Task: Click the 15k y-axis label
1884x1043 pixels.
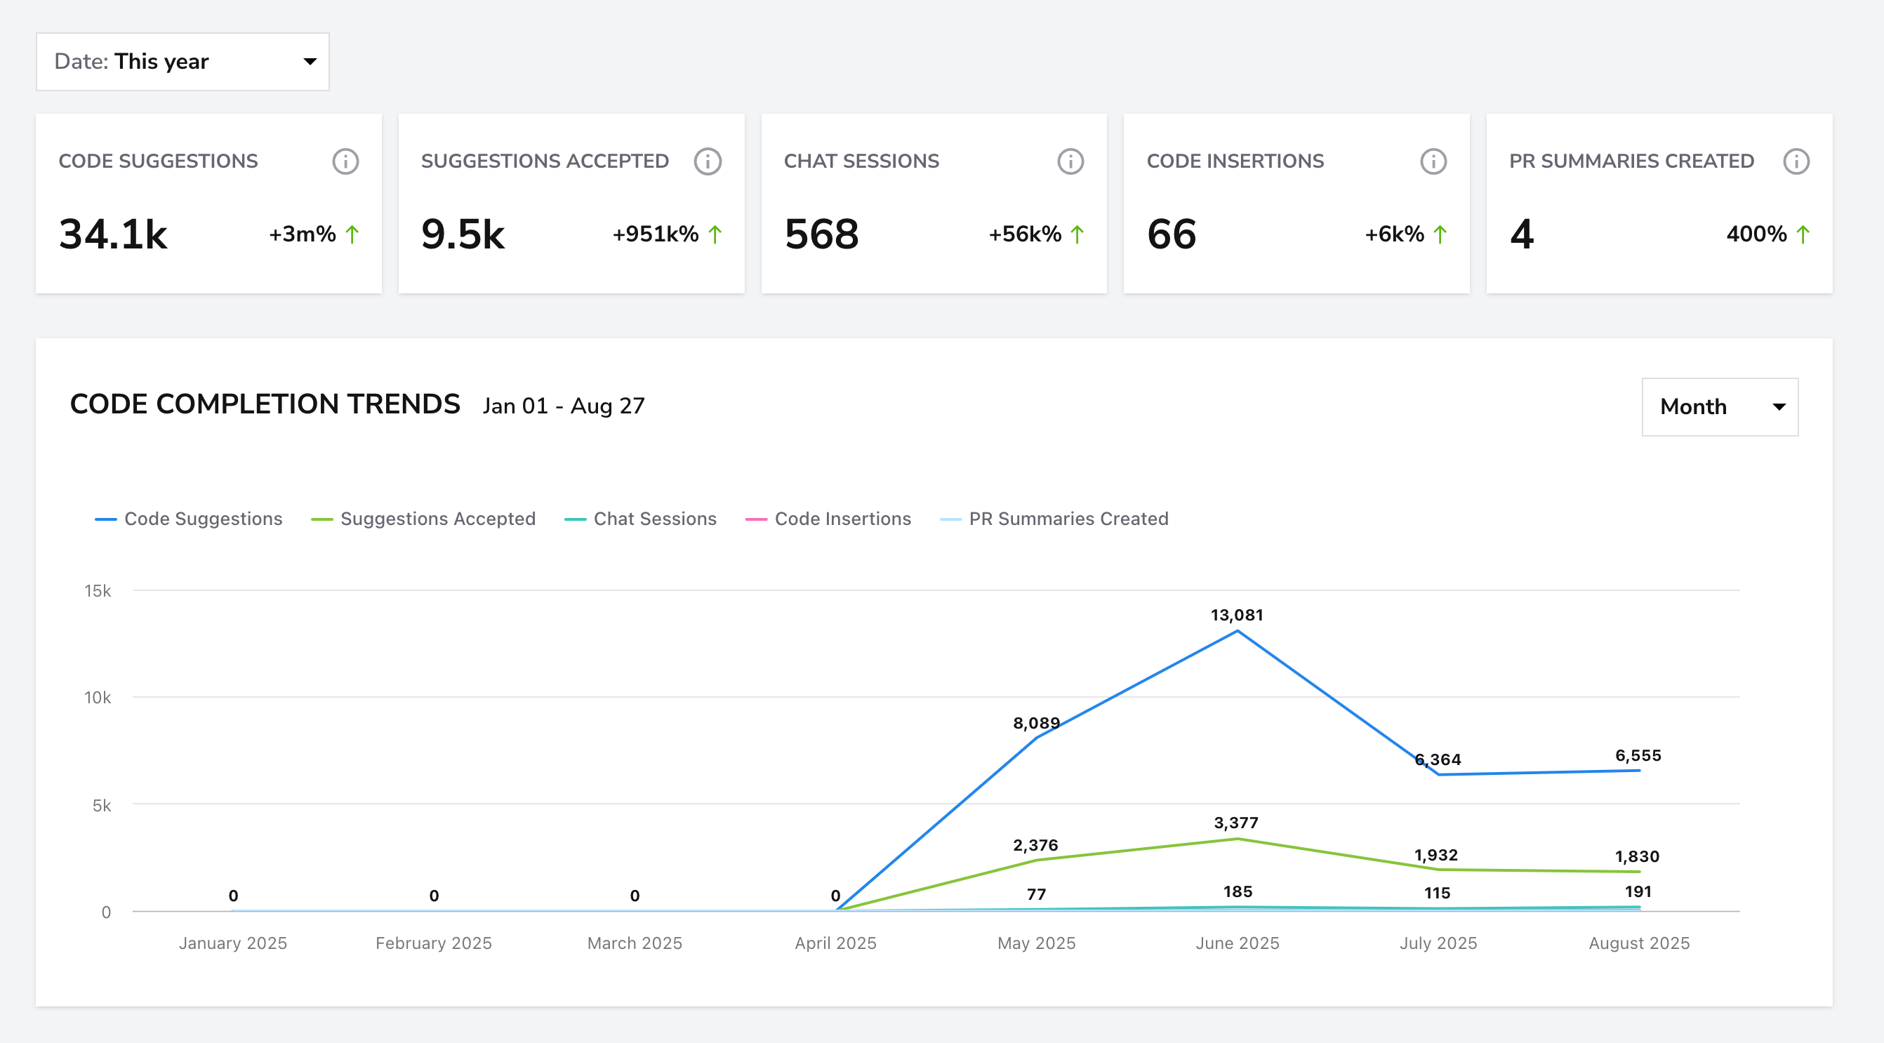Action: (98, 591)
